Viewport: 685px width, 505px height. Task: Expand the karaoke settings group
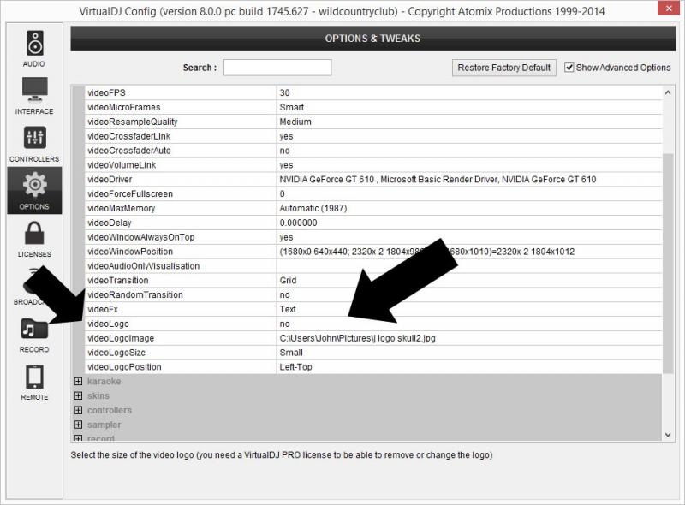point(78,382)
